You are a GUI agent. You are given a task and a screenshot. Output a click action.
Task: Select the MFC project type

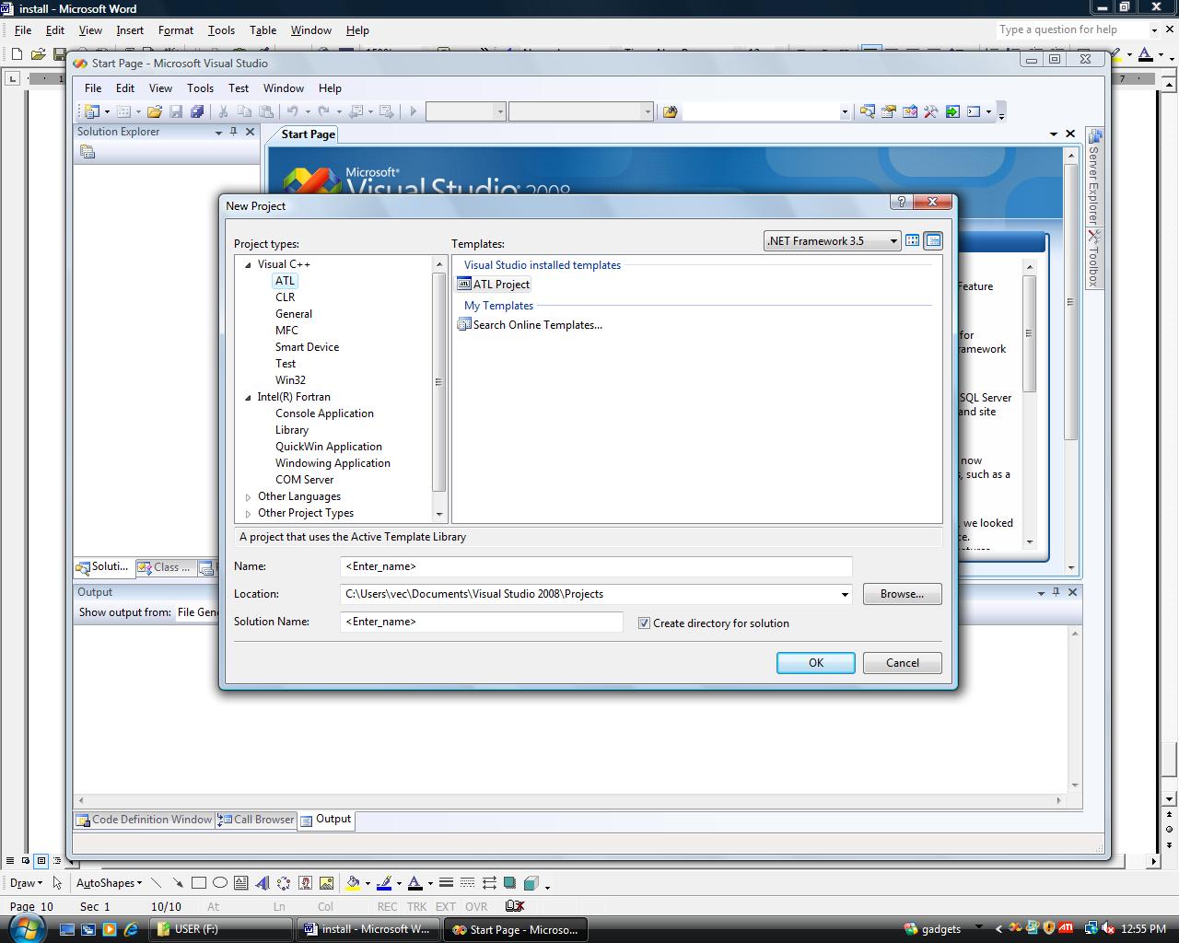(x=286, y=331)
